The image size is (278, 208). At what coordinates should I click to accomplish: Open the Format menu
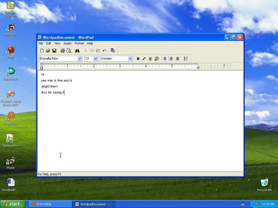[79, 43]
